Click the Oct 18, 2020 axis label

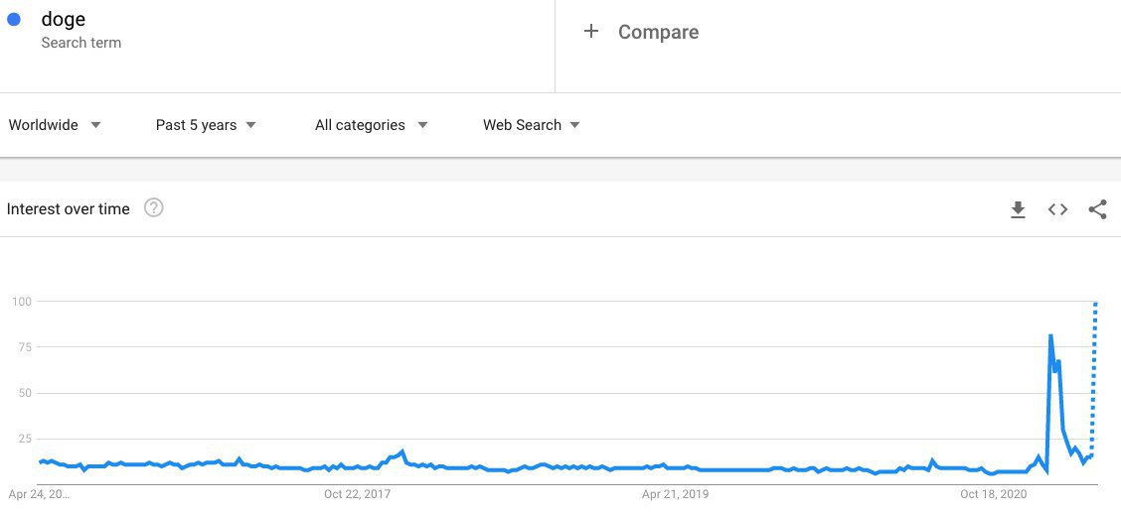994,494
